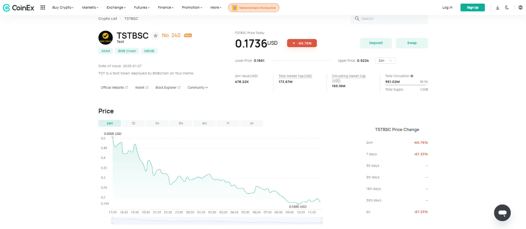Switch chart to All range

click(x=252, y=124)
